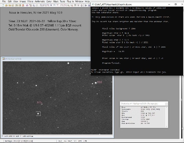Open the Image menu
Viewport: 184px width, 143px height.
[23, 2]
